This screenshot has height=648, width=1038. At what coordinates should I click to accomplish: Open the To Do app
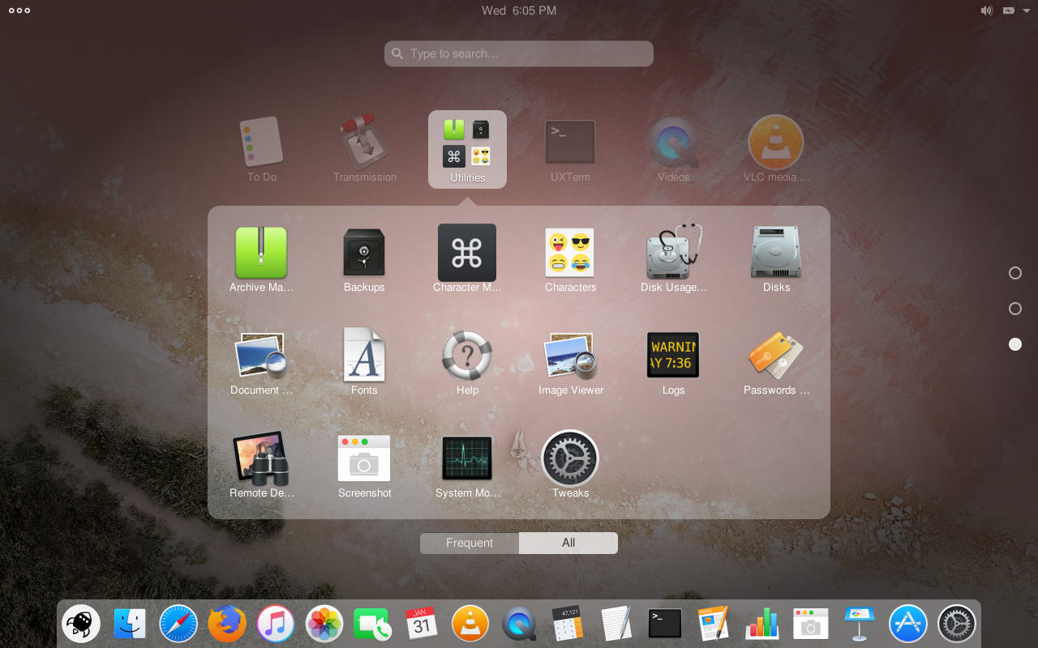[261, 149]
